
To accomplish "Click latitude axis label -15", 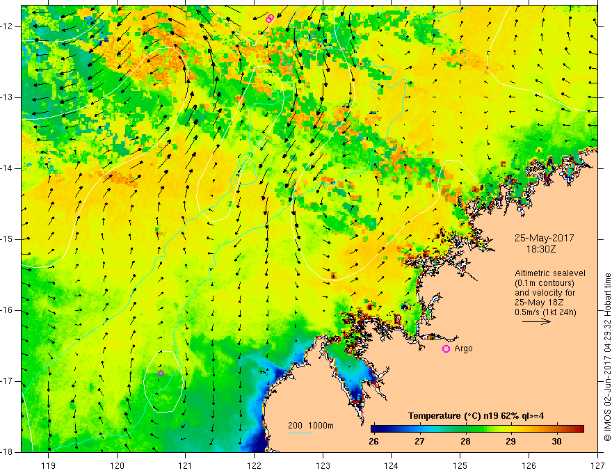I will pyautogui.click(x=8, y=239).
